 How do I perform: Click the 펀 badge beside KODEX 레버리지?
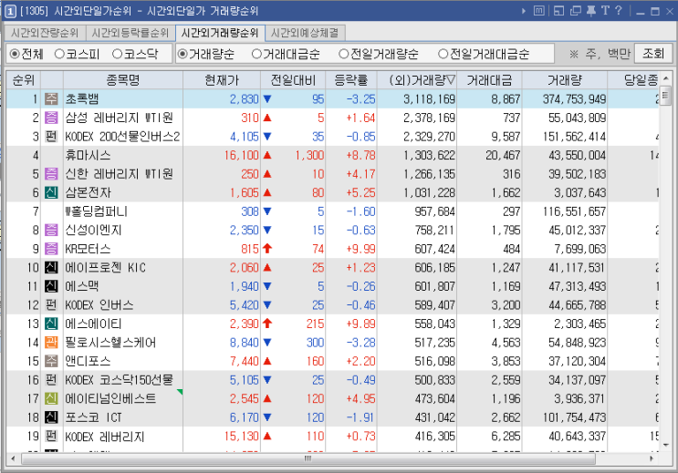[51, 437]
